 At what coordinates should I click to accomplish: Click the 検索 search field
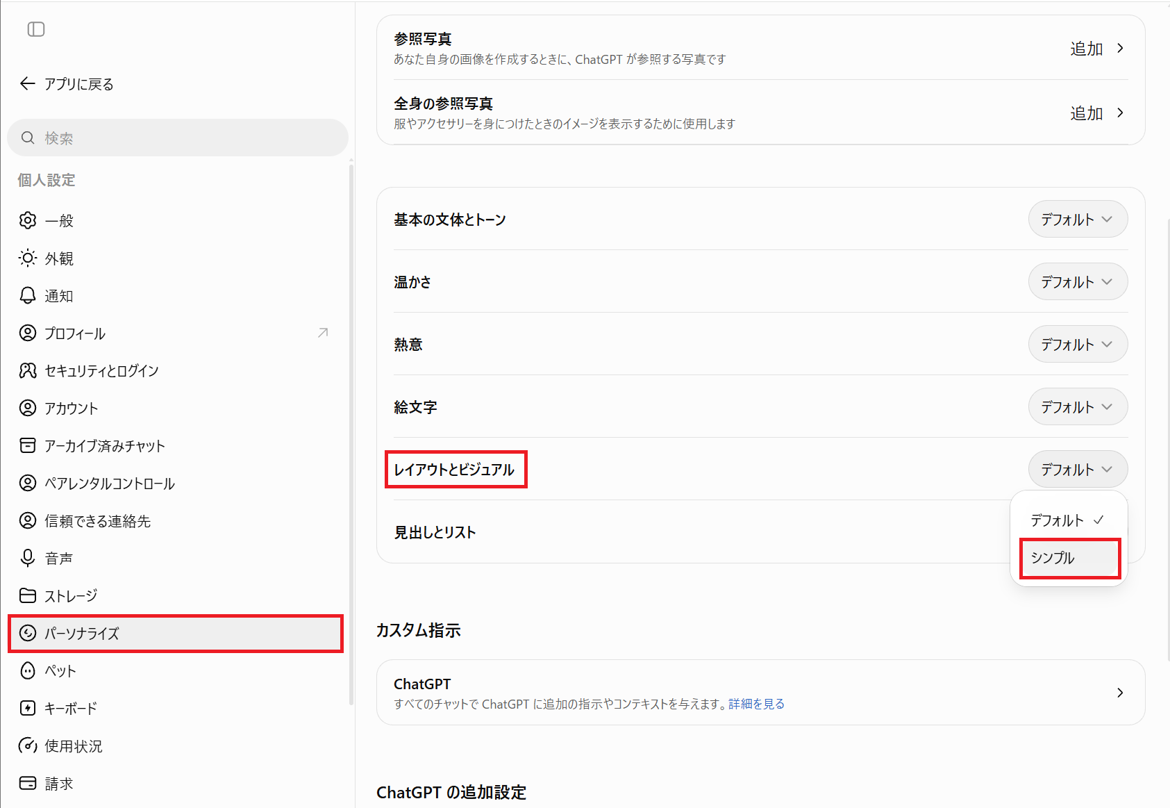coord(178,138)
